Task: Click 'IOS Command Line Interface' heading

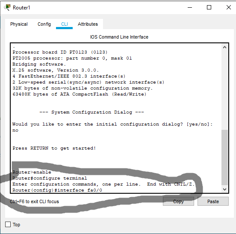Action: tap(119, 37)
